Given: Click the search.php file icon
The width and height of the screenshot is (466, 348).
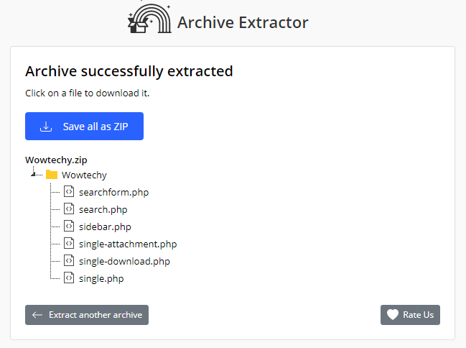Looking at the screenshot, I should click(x=69, y=209).
